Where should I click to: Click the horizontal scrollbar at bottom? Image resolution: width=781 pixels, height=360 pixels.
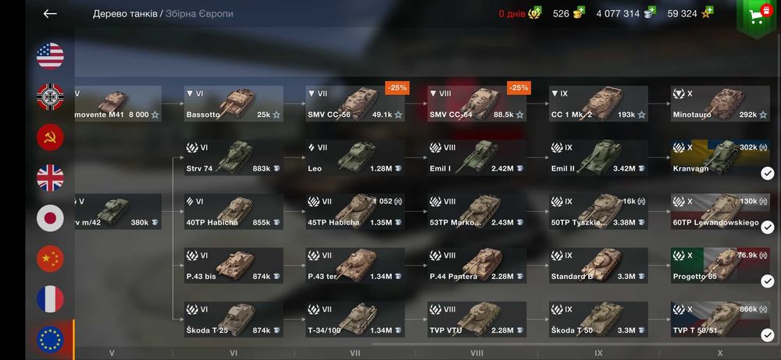pyautogui.click(x=572, y=344)
